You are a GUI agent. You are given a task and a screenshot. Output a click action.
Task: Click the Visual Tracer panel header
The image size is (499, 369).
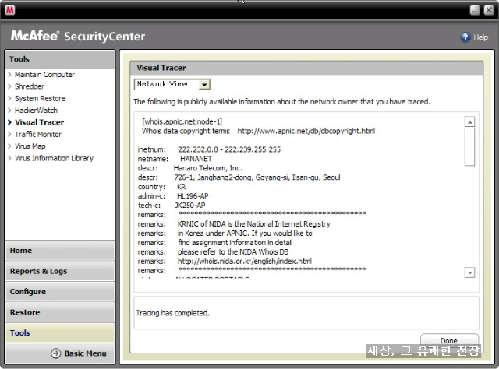[306, 68]
